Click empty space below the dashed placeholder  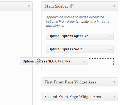coord(80,69)
